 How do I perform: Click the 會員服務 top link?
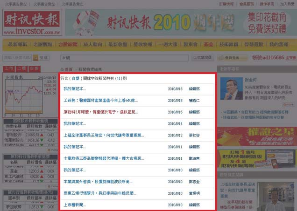coord(247,4)
